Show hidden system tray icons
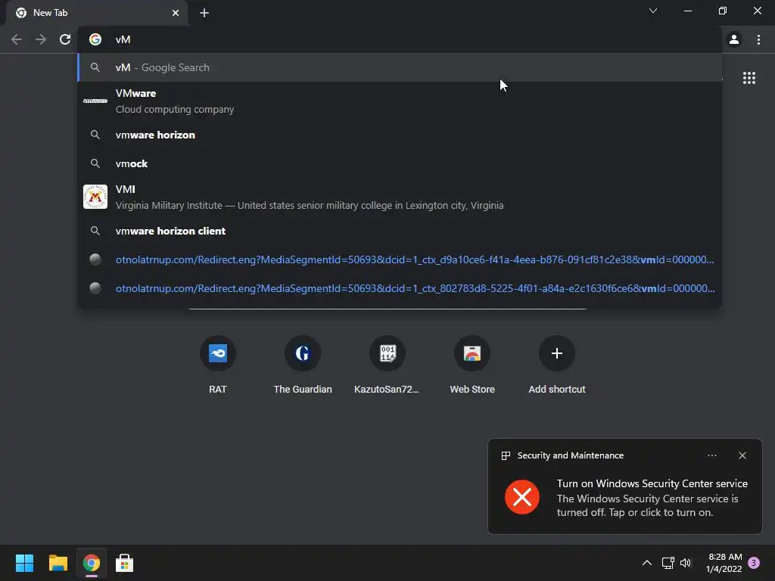 (x=647, y=563)
